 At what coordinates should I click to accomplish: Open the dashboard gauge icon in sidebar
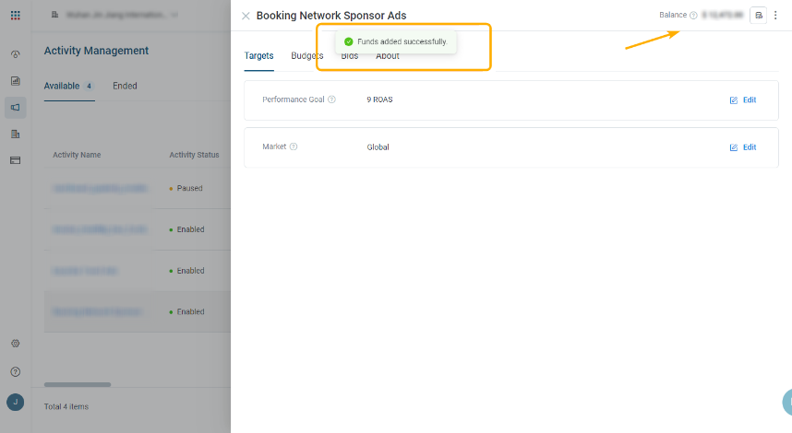tap(15, 54)
